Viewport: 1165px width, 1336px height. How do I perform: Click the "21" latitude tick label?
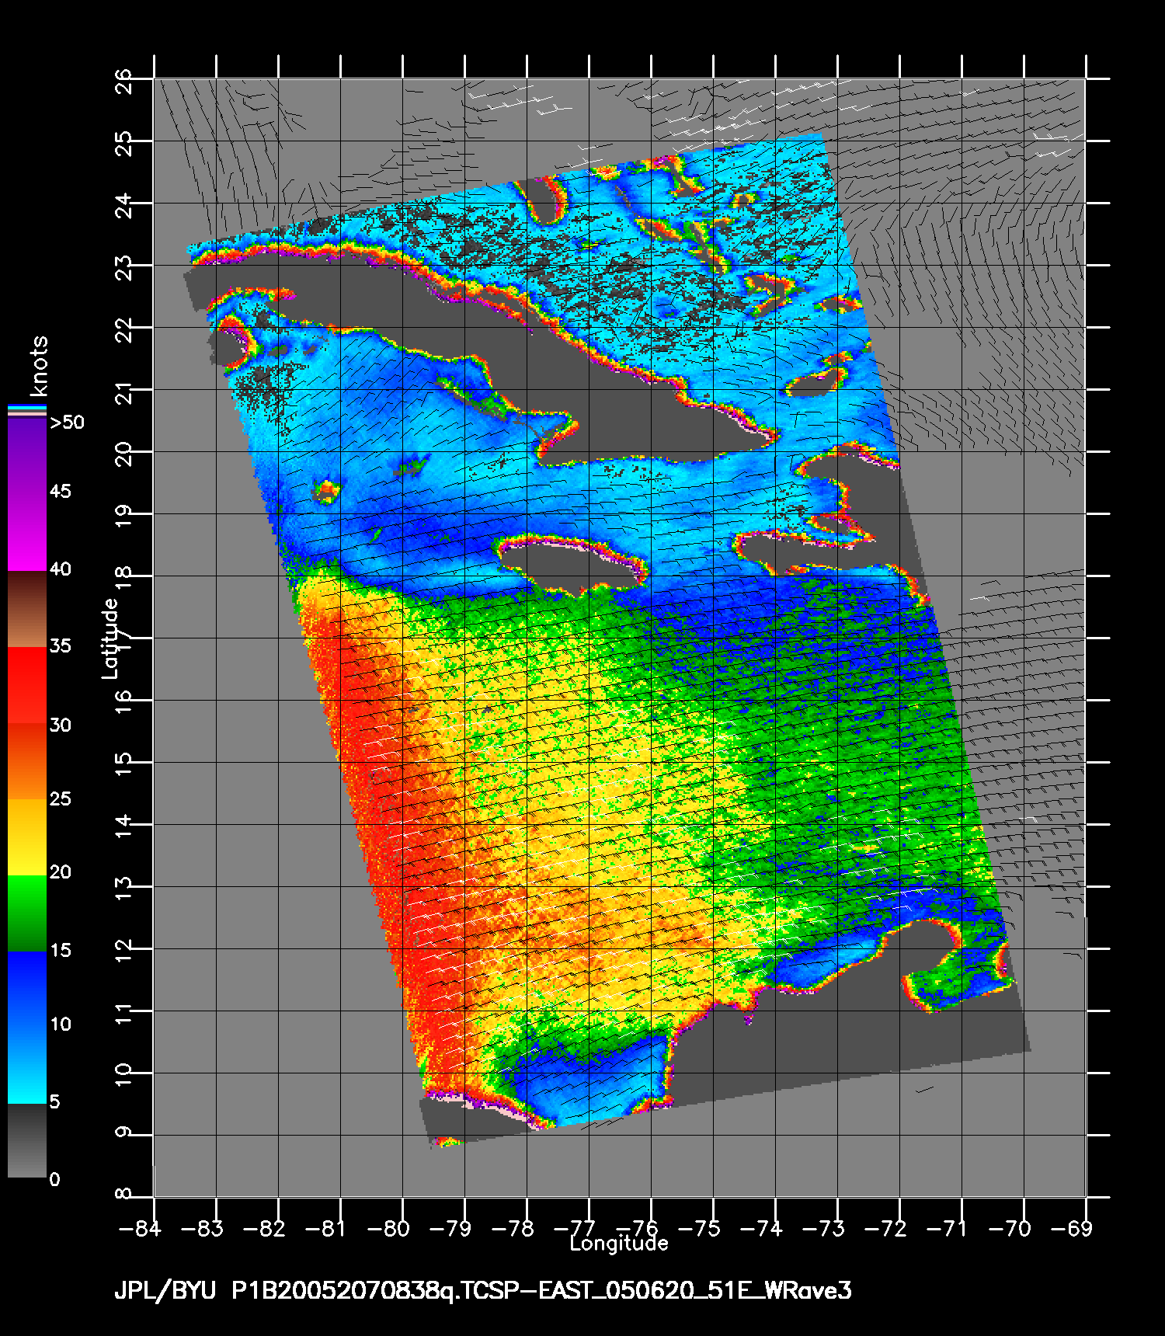click(x=123, y=391)
